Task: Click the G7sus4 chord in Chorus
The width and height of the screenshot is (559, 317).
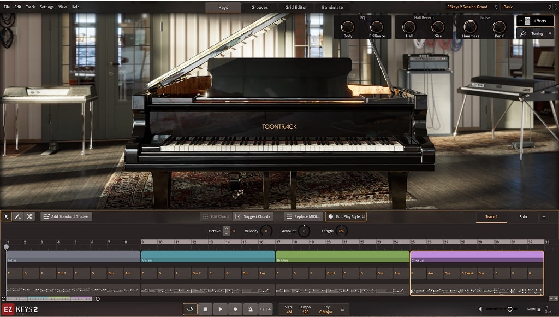Action: (468, 273)
